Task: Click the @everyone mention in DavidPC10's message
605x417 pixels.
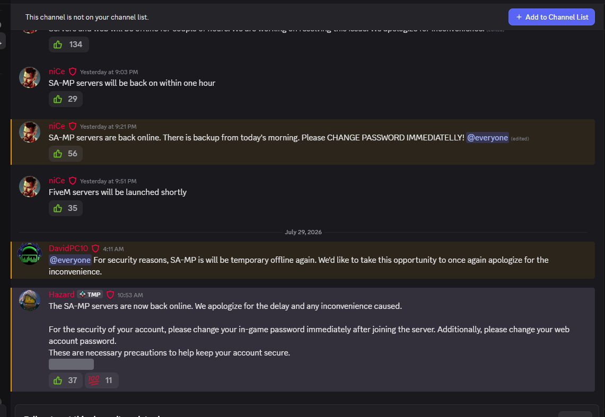Action: pos(70,260)
